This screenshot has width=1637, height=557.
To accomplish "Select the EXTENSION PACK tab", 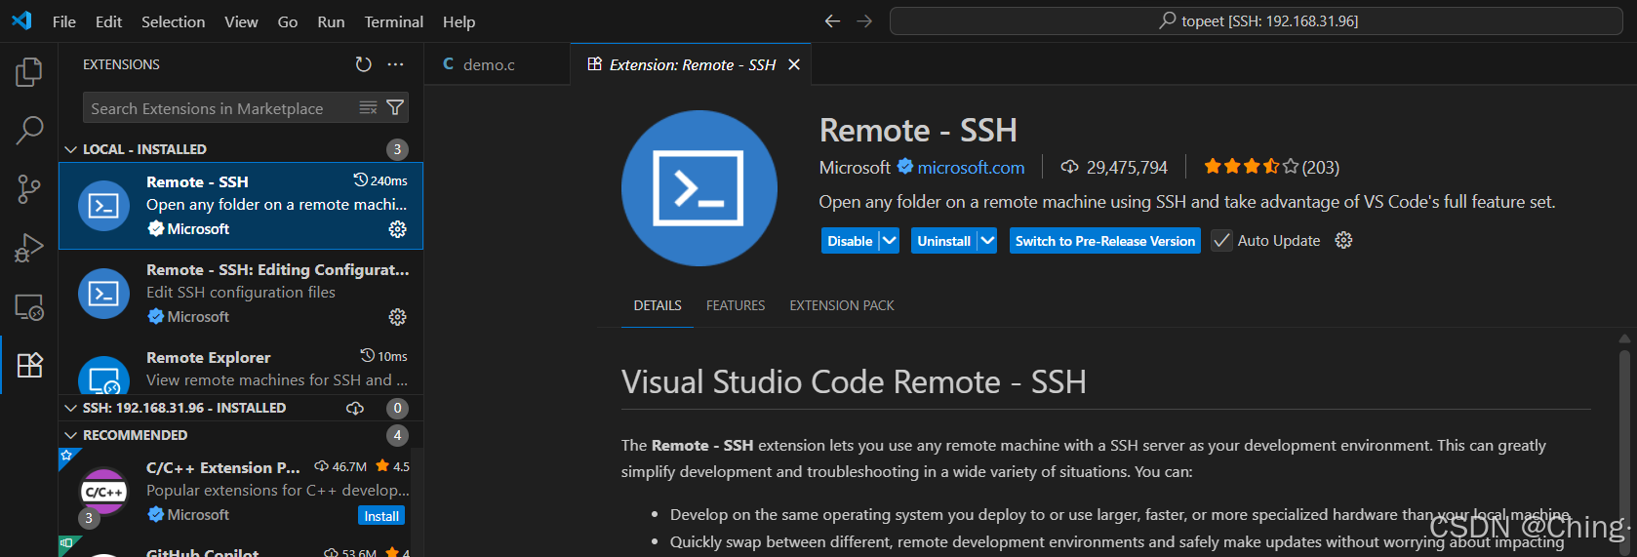I will [x=842, y=305].
